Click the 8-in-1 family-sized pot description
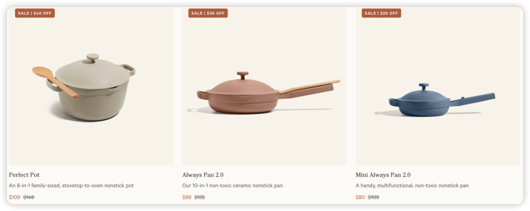The image size is (530, 211). tap(71, 186)
